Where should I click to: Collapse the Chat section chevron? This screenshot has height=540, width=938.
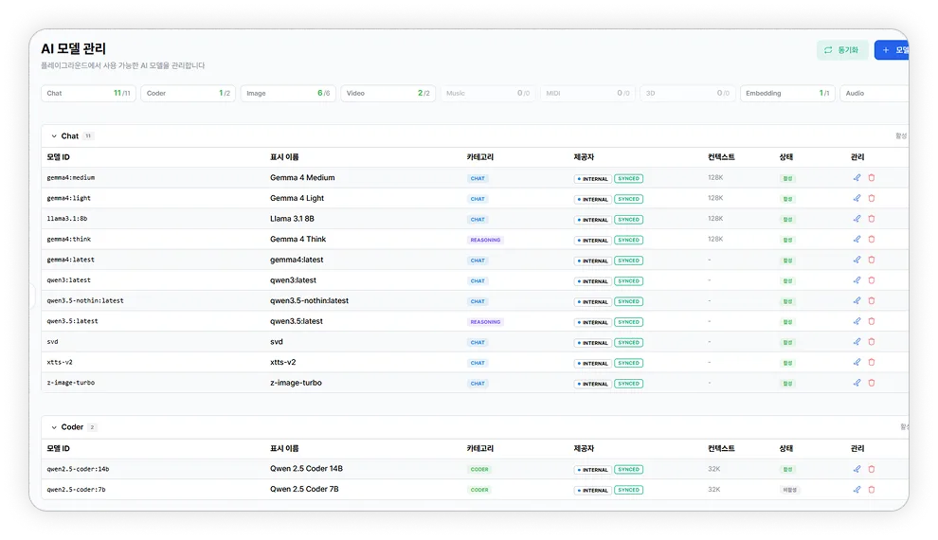coord(54,136)
